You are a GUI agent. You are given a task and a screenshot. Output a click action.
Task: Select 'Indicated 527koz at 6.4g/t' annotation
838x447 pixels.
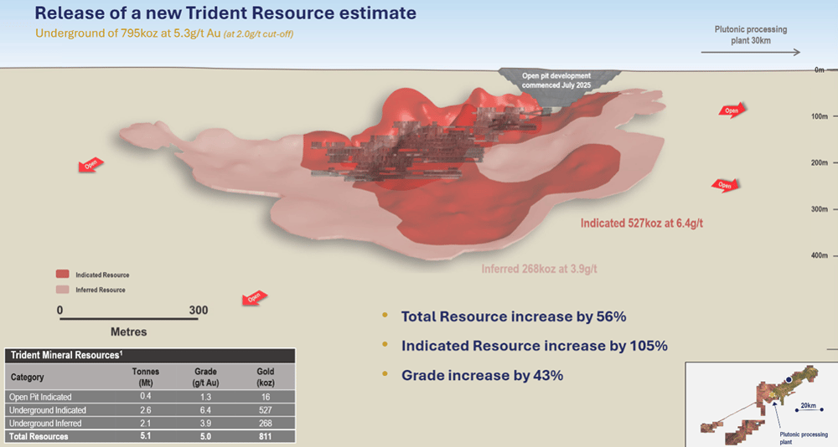tap(641, 223)
